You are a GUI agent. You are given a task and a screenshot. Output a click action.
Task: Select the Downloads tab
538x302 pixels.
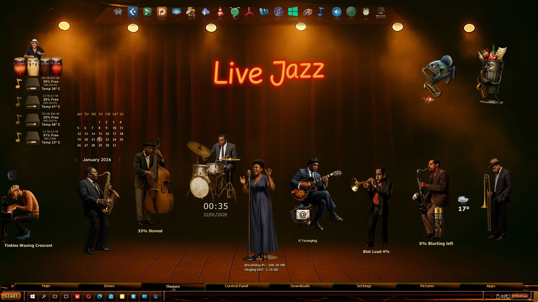pyautogui.click(x=300, y=286)
